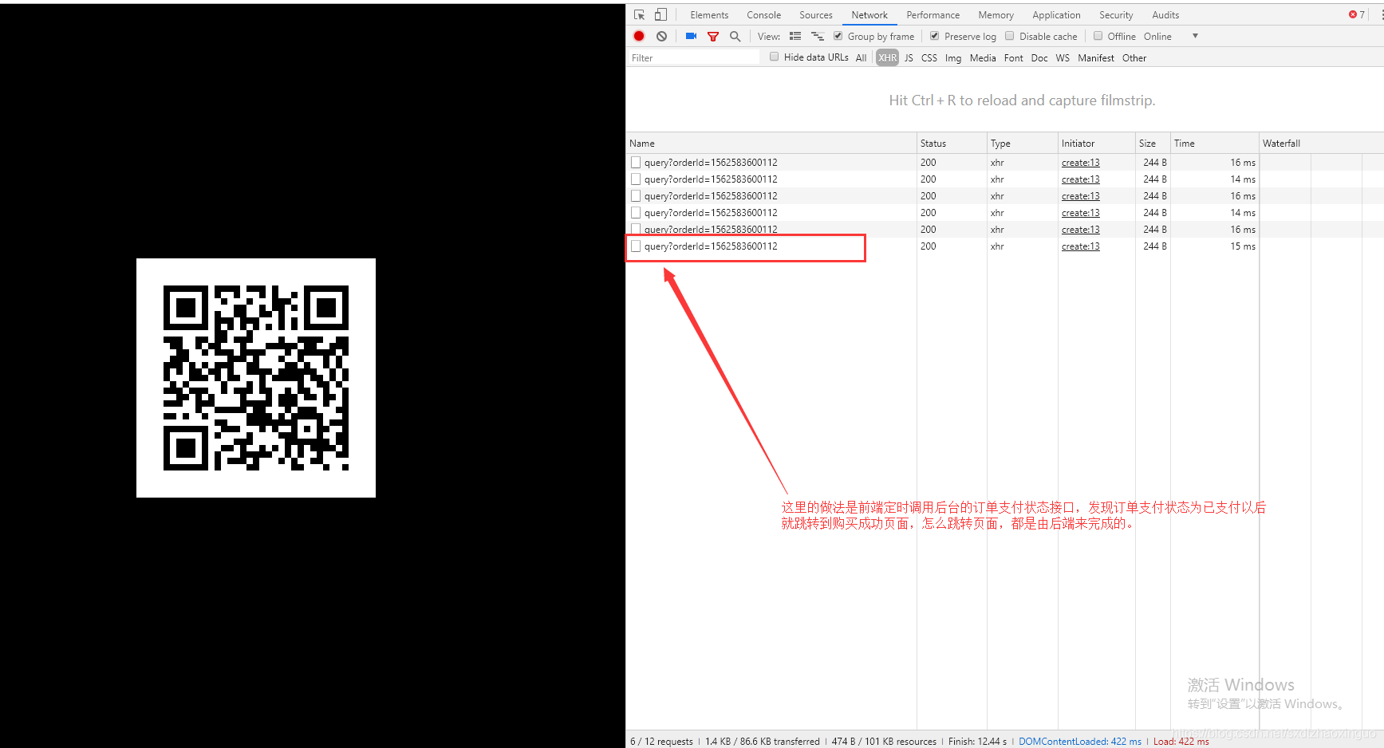Image resolution: width=1384 pixels, height=748 pixels.
Task: Open create:13 link in the 15 ms row
Action: point(1080,246)
